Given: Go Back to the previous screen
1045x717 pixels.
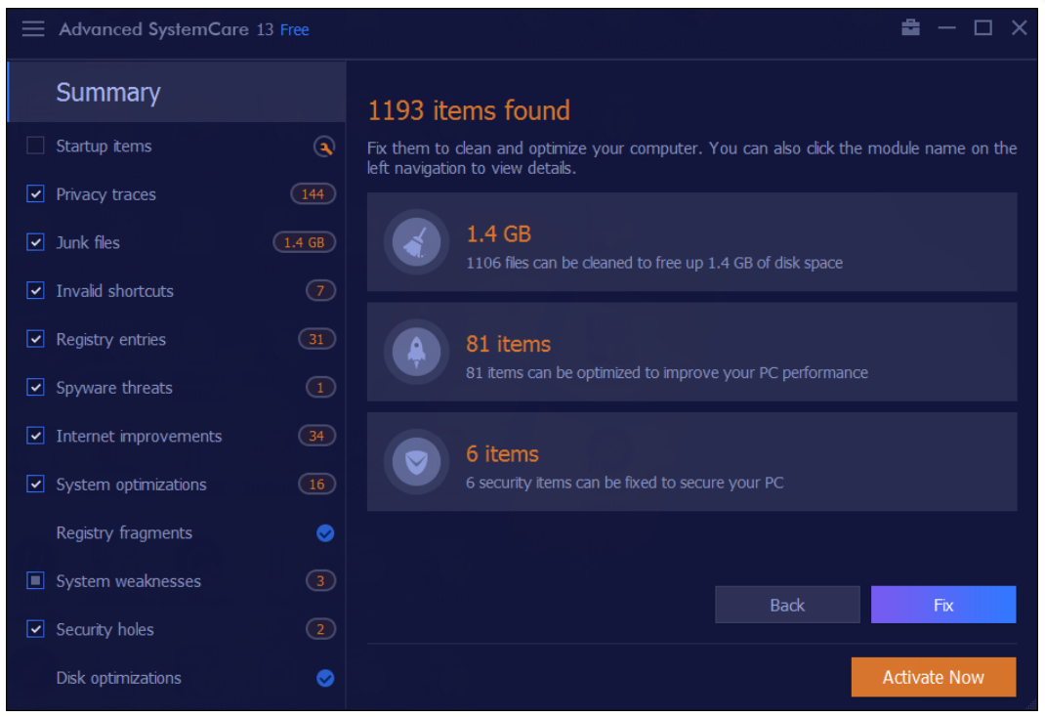Looking at the screenshot, I should pos(787,605).
